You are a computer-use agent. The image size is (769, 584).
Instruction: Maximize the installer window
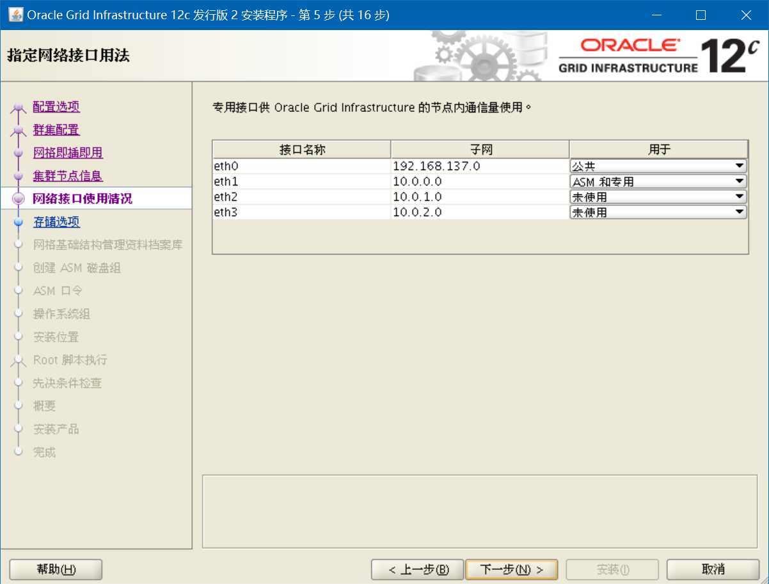tap(701, 15)
